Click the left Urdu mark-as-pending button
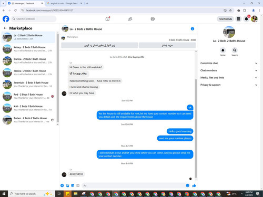Viewport: 263px width, 197px height. coord(99,45)
